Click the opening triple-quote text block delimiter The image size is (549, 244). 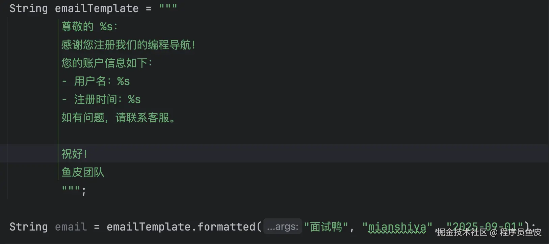168,8
